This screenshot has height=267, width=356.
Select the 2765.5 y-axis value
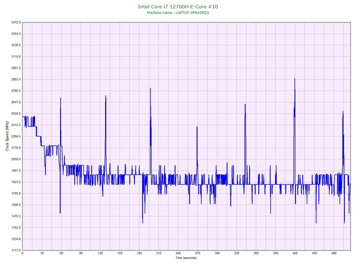16,90
